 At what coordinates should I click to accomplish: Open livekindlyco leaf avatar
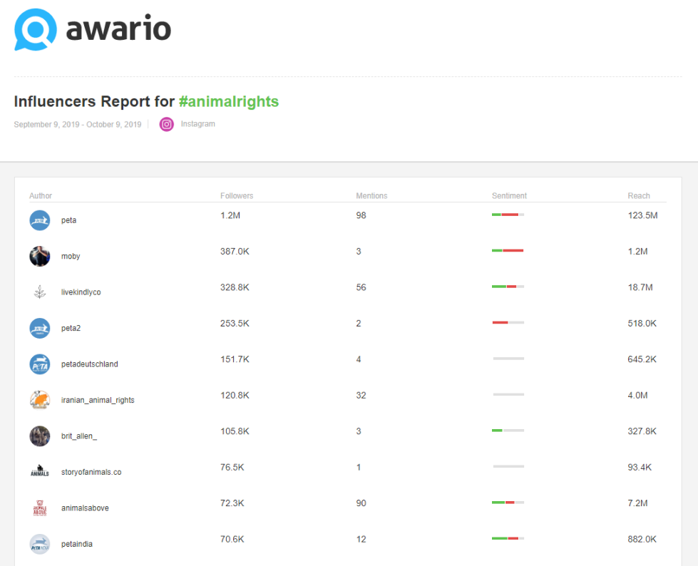(40, 292)
